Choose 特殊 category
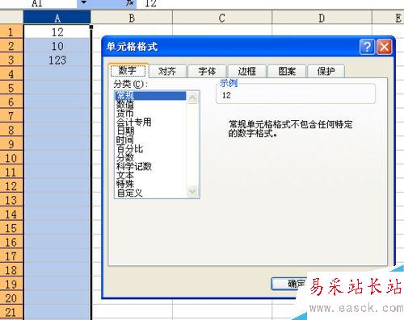The height and width of the screenshot is (320, 404). pyautogui.click(x=150, y=185)
